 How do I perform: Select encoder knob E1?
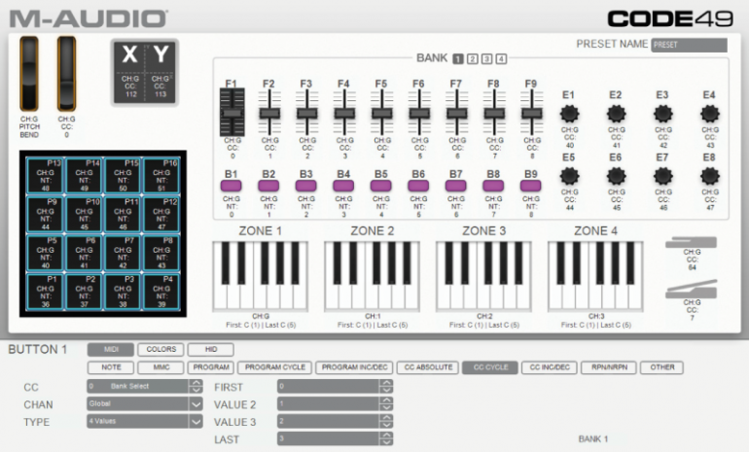tap(569, 114)
